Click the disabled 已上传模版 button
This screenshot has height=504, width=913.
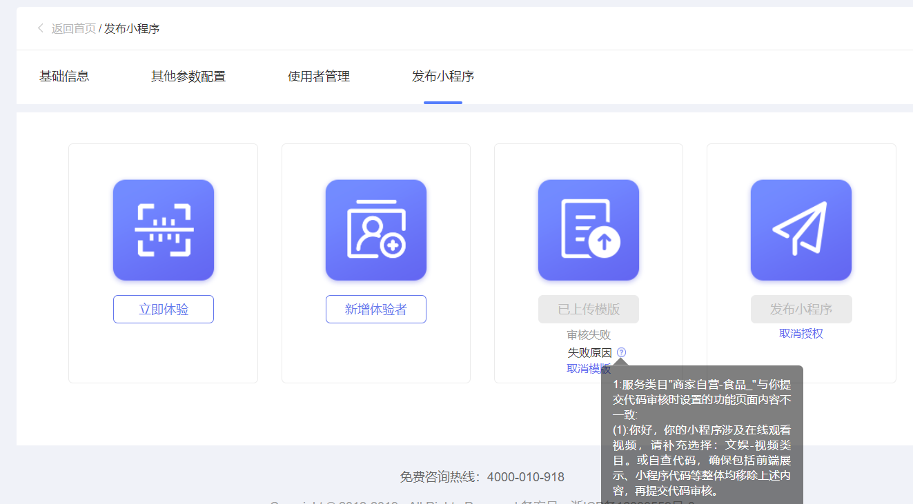[x=589, y=310]
